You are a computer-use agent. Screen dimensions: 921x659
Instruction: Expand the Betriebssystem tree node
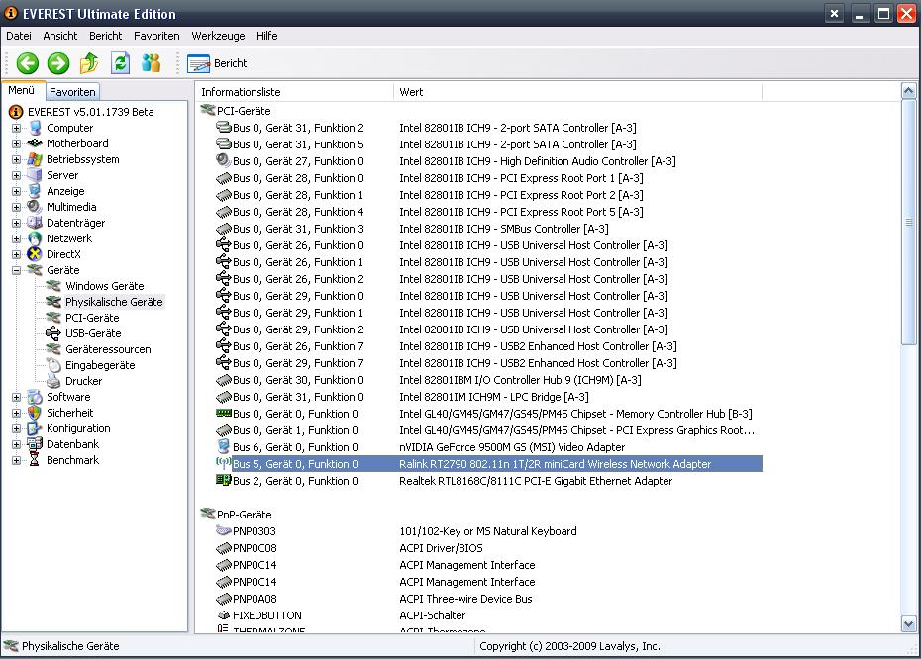click(17, 159)
